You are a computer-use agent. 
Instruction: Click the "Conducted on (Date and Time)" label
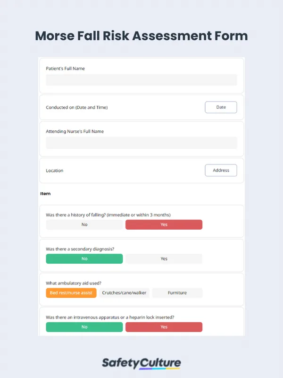point(77,107)
